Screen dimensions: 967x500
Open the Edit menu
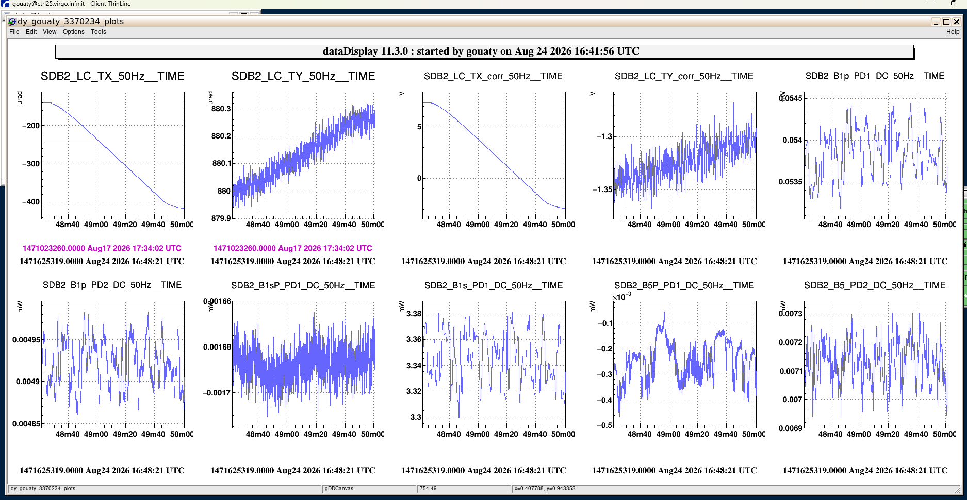[31, 32]
